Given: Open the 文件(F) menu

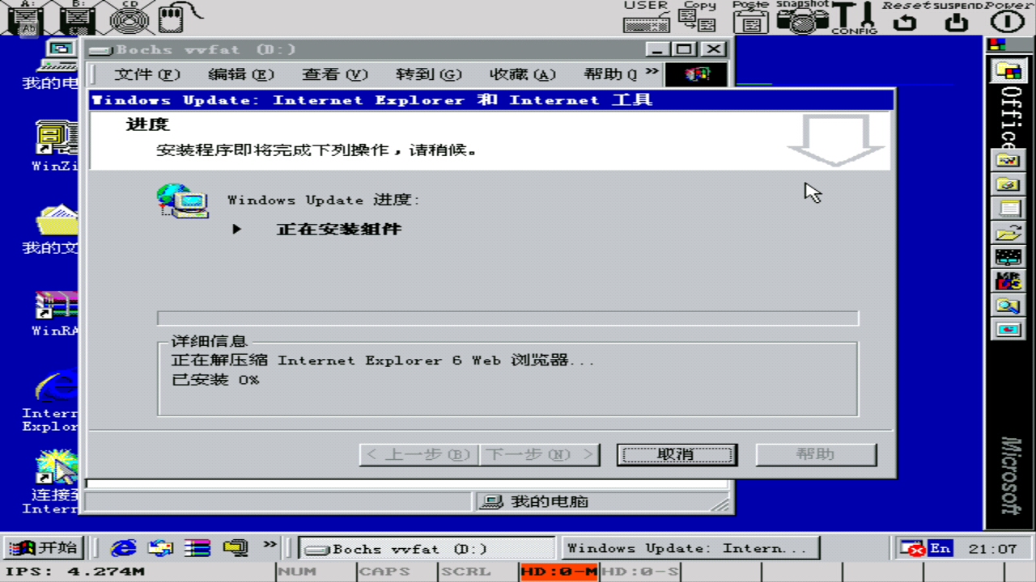Looking at the screenshot, I should 146,74.
